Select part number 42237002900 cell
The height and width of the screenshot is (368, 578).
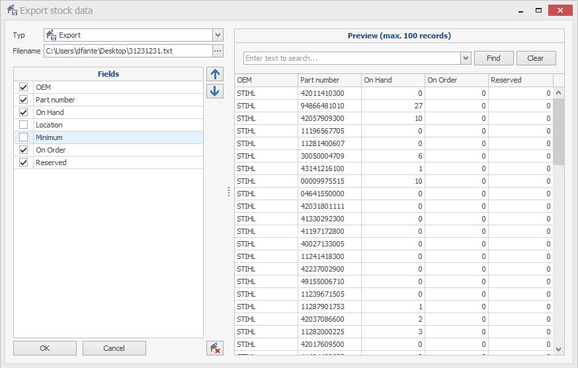point(329,269)
